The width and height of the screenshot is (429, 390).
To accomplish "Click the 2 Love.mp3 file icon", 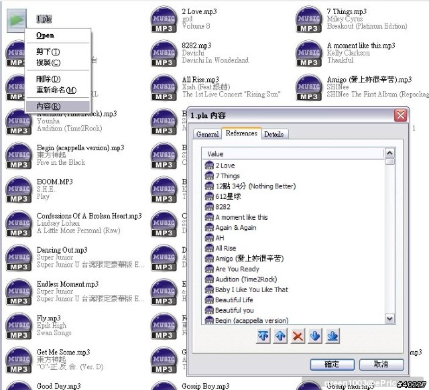I will pos(164,19).
